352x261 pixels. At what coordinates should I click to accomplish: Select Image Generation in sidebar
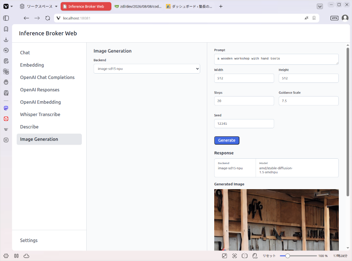(49, 139)
